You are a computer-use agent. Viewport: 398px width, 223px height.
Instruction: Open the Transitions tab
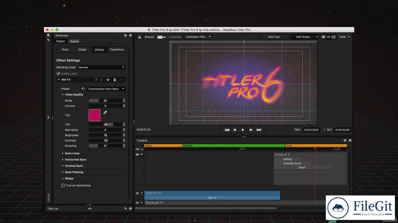pyautogui.click(x=117, y=50)
